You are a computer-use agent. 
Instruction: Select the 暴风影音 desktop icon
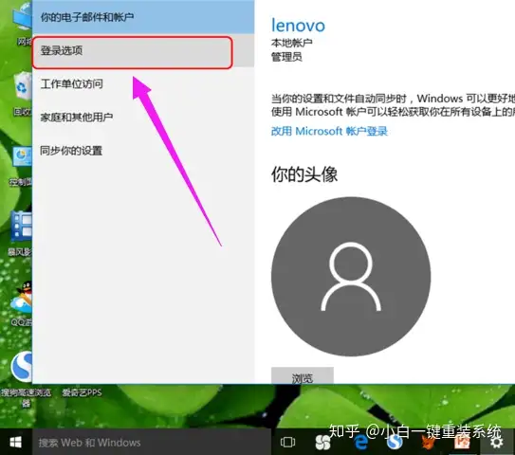tap(21, 233)
